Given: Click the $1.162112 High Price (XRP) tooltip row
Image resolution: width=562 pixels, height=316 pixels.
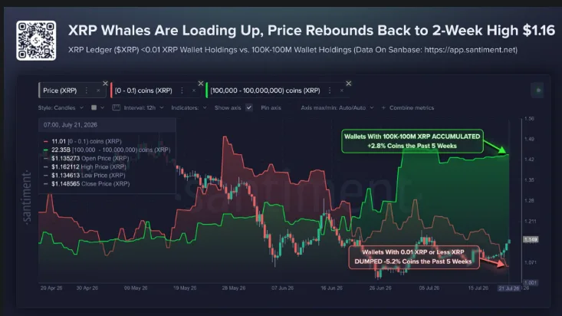Looking at the screenshot, I should coord(84,166).
